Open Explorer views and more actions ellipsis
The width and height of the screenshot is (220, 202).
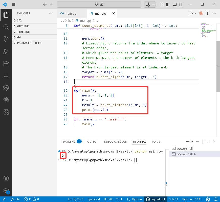click(x=51, y=13)
